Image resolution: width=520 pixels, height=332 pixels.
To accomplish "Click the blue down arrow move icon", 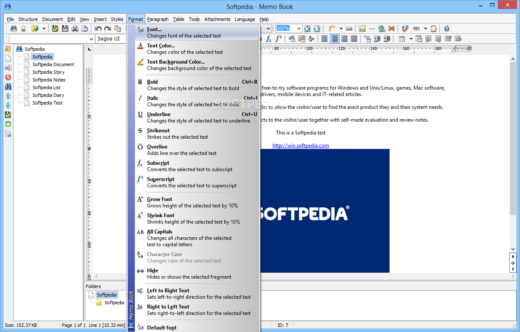I will tap(8, 105).
